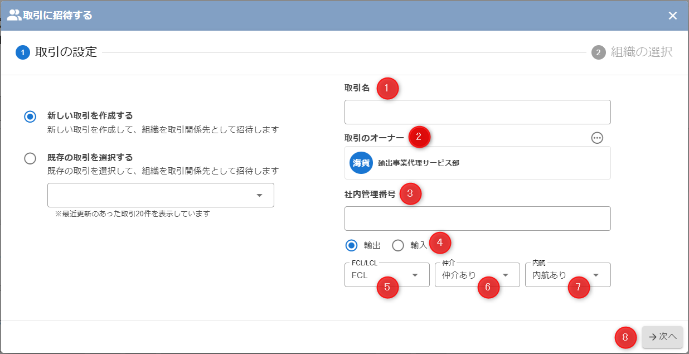Click the step 1 number circle
Image resolution: width=689 pixels, height=354 pixels.
coord(23,53)
